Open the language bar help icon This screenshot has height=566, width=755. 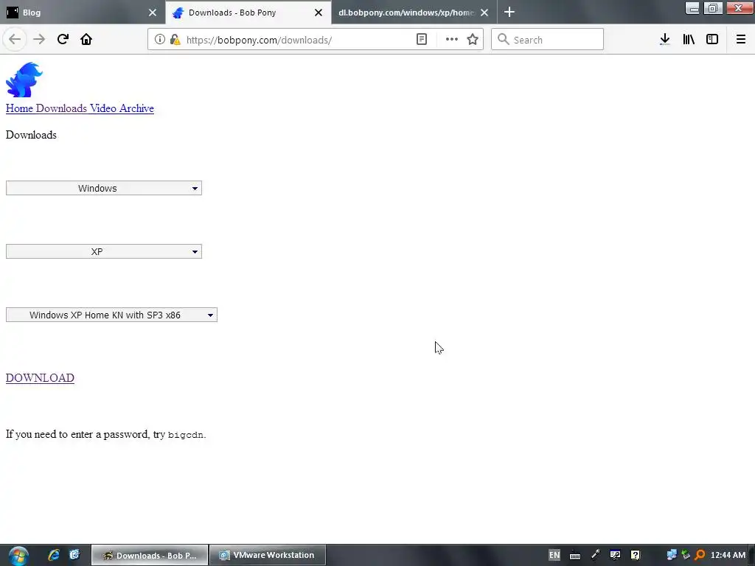pos(636,555)
